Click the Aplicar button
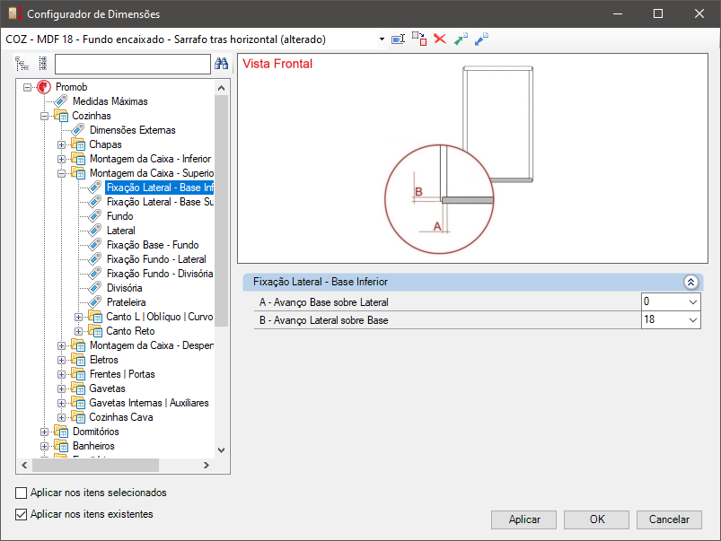Viewport: 721px width, 541px height. (524, 519)
